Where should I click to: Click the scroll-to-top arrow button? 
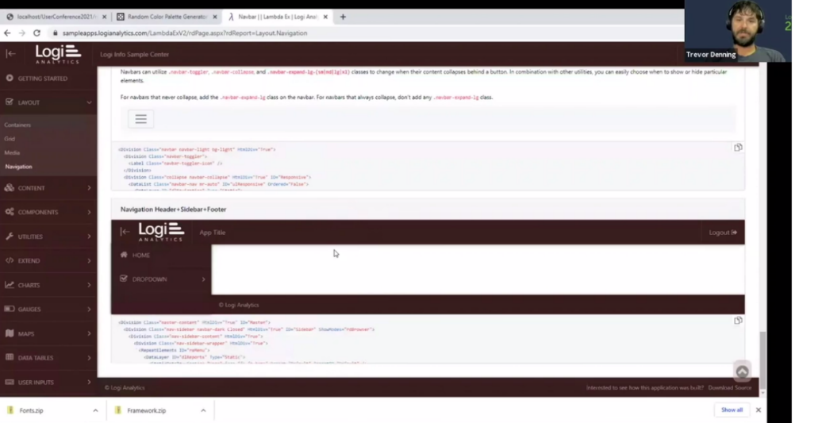tap(742, 371)
